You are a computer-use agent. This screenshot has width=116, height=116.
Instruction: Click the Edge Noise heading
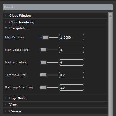(18, 98)
